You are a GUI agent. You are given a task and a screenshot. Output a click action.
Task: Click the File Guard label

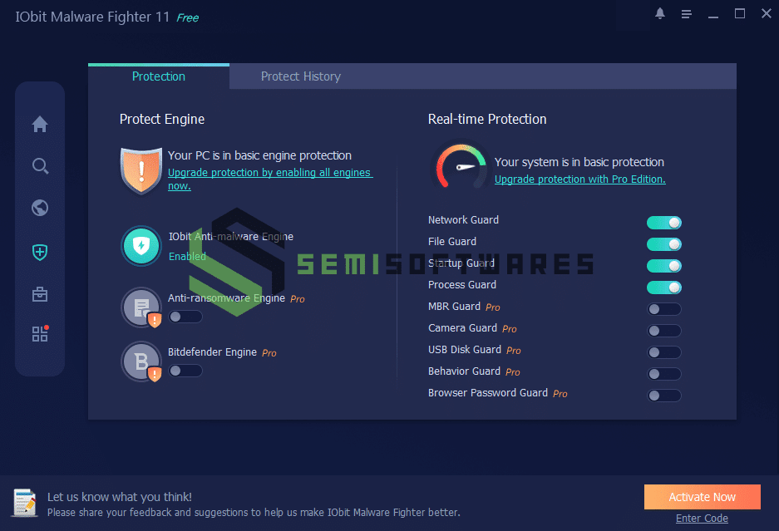(x=452, y=242)
